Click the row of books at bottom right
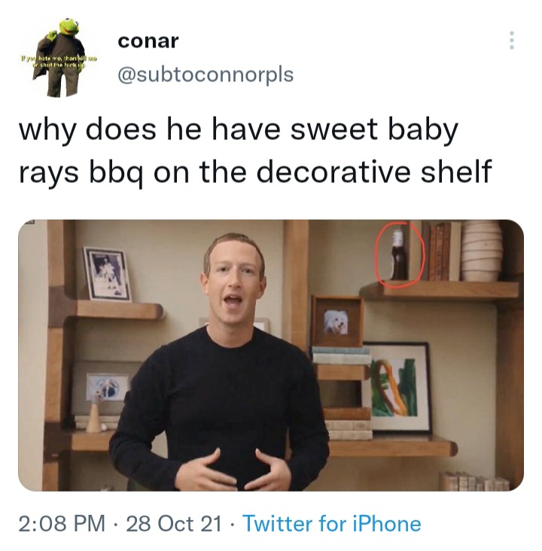542x551 pixels. [x=475, y=481]
